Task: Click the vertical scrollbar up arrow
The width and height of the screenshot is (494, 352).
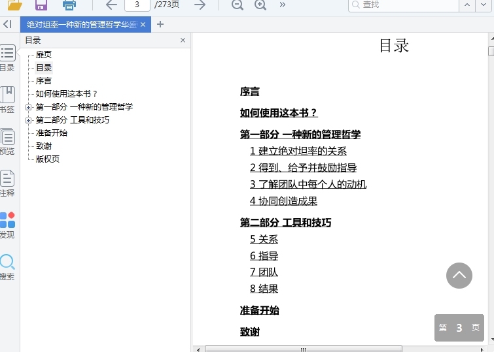Action: pos(492,38)
